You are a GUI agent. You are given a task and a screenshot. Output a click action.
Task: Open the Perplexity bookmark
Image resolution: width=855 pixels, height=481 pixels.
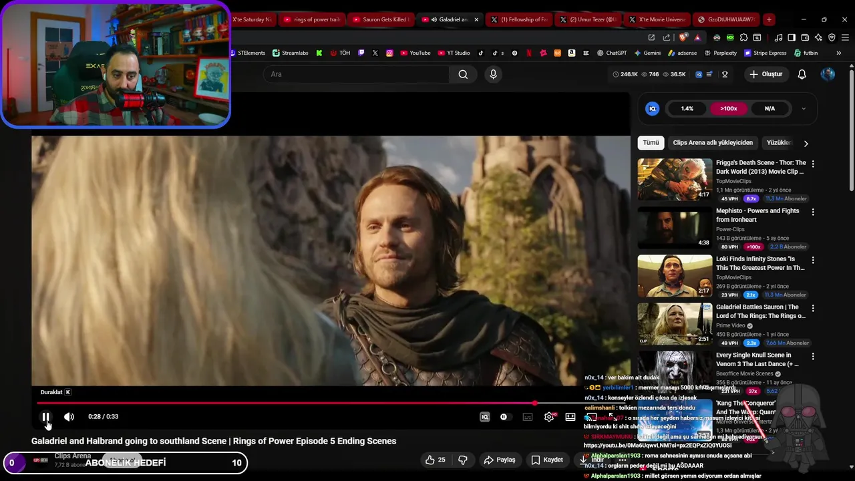click(720, 53)
